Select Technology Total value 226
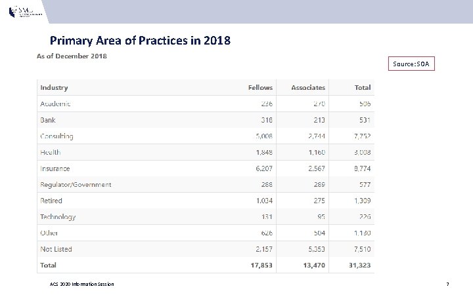The width and height of the screenshot is (473, 295). point(365,217)
